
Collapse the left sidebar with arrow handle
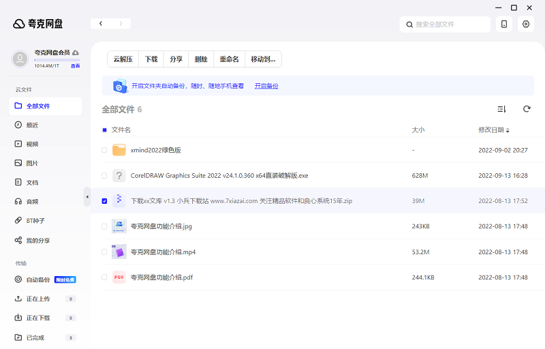click(x=87, y=197)
